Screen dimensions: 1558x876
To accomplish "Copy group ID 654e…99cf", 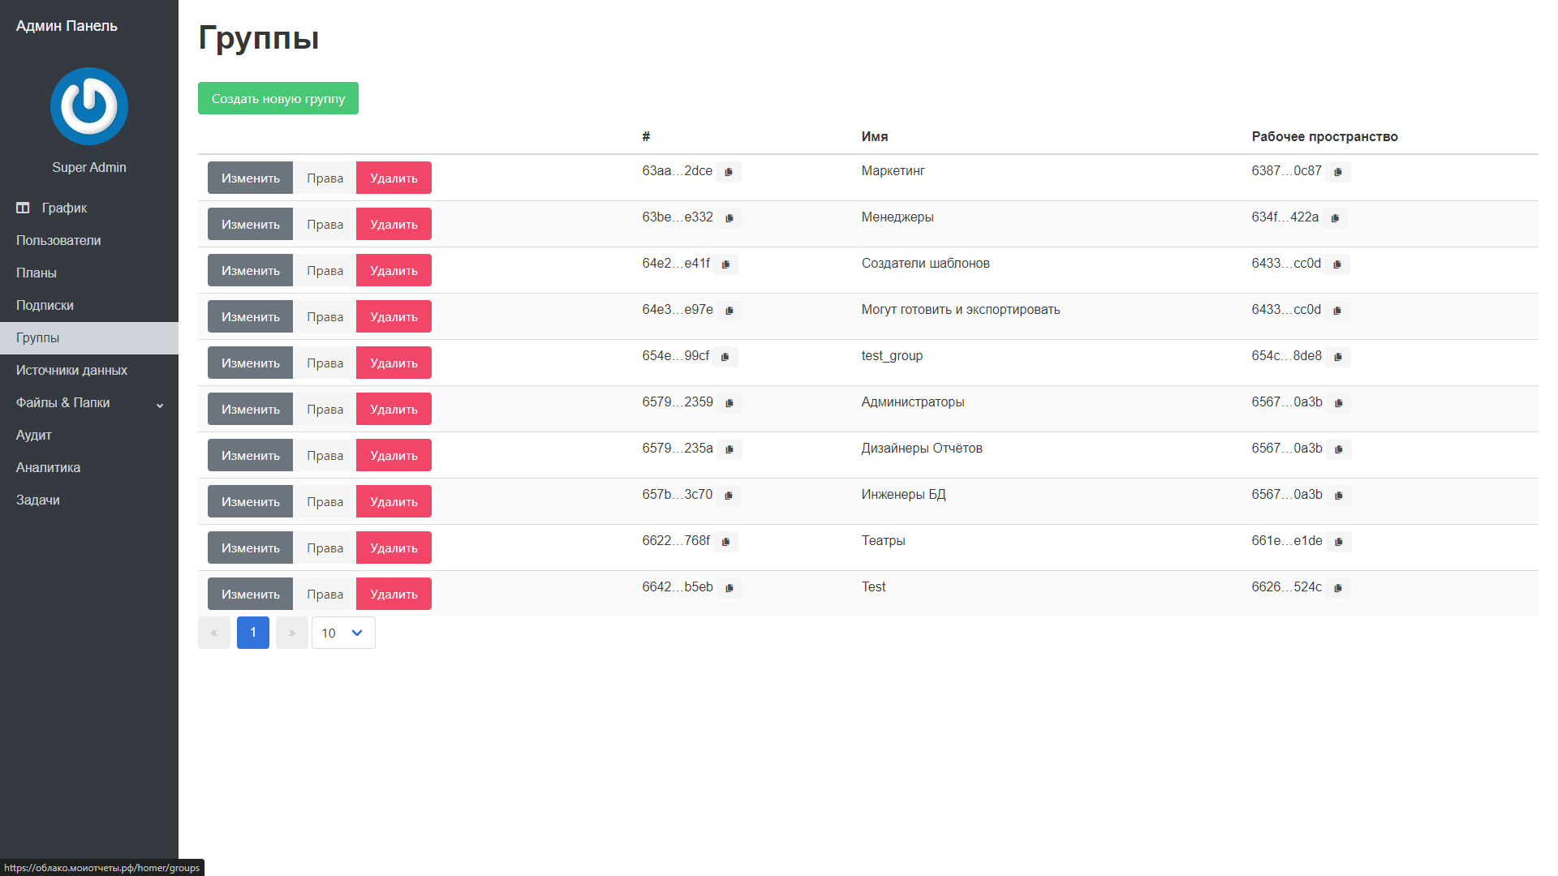I will click(725, 357).
